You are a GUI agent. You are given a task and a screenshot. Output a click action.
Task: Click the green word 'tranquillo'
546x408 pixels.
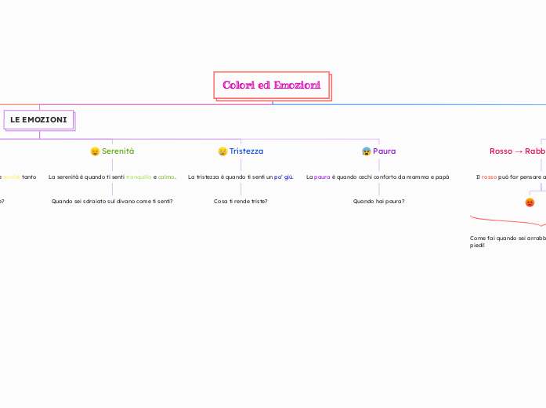[x=139, y=177]
